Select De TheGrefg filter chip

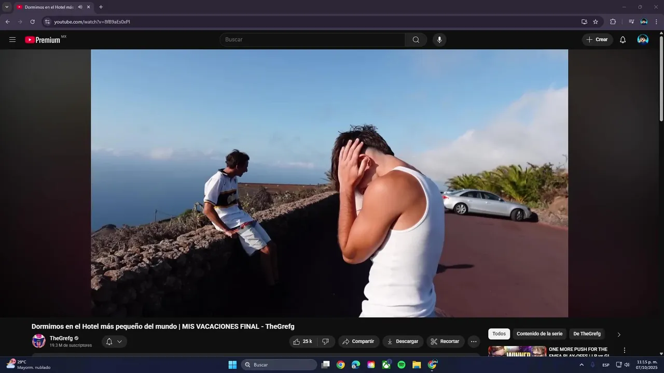[587, 334]
